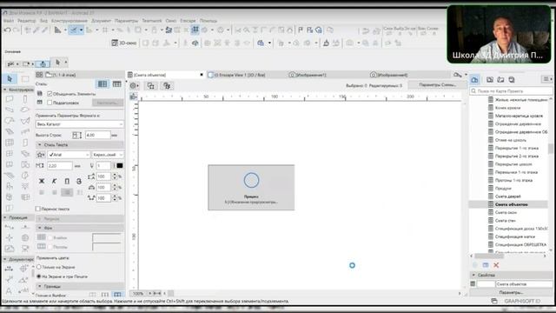Click the arrow cursor icon in info box

58,63
